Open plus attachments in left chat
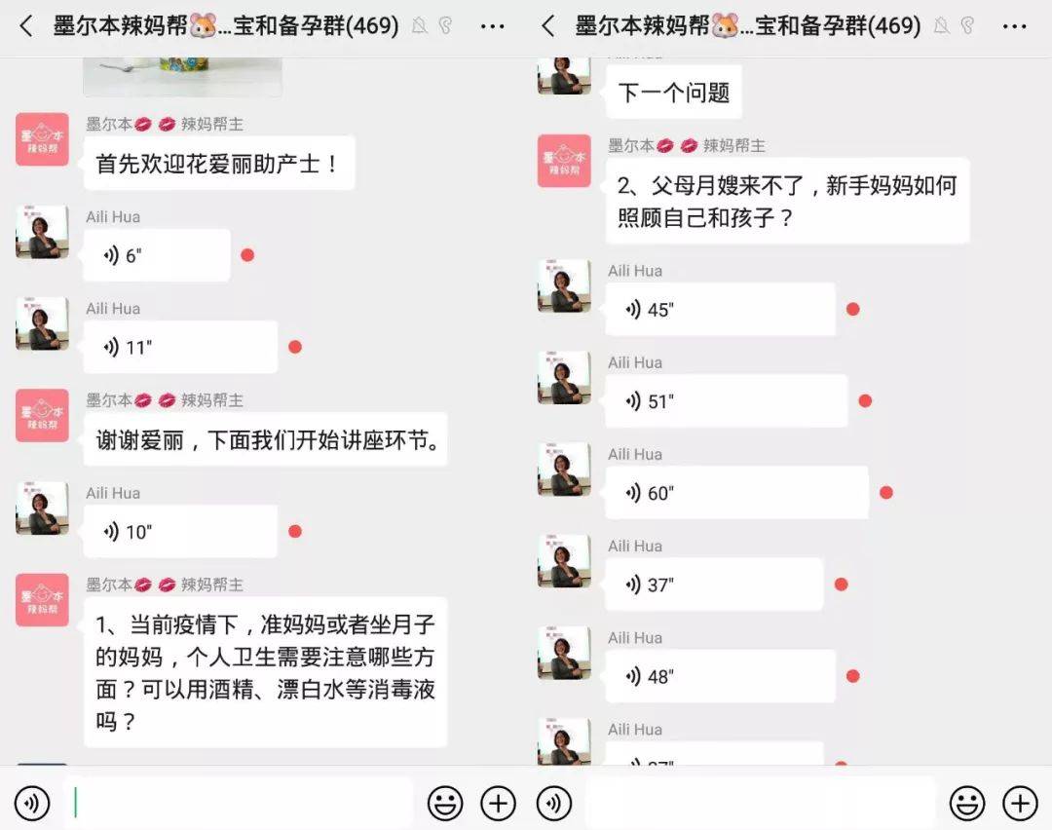Image resolution: width=1052 pixels, height=830 pixels. point(498,803)
